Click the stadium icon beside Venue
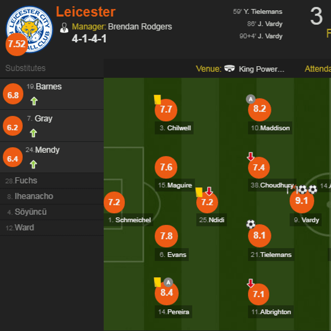This screenshot has height=331, width=331. click(x=230, y=69)
